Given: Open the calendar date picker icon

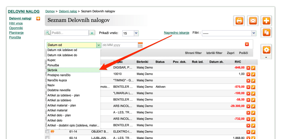Looking at the screenshot, I should coord(140,45).
